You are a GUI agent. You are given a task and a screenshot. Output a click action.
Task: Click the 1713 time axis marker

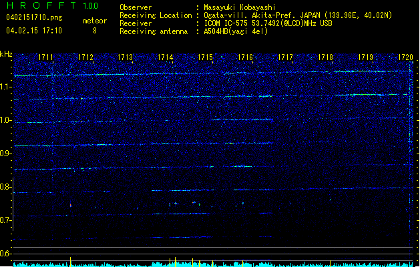pyautogui.click(x=126, y=57)
